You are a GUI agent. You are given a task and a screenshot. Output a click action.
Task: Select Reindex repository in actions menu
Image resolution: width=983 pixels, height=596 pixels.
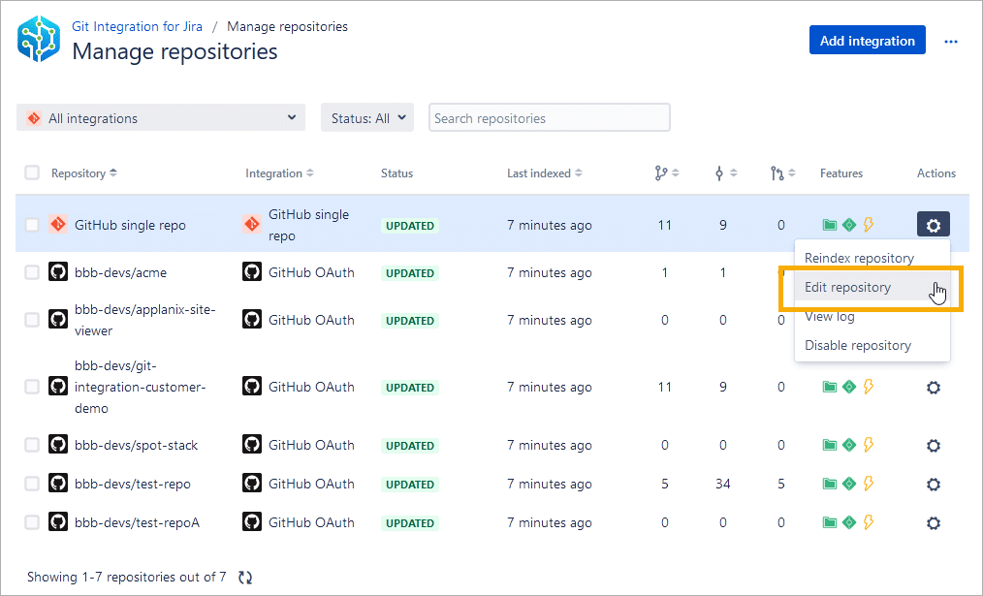[x=859, y=259]
